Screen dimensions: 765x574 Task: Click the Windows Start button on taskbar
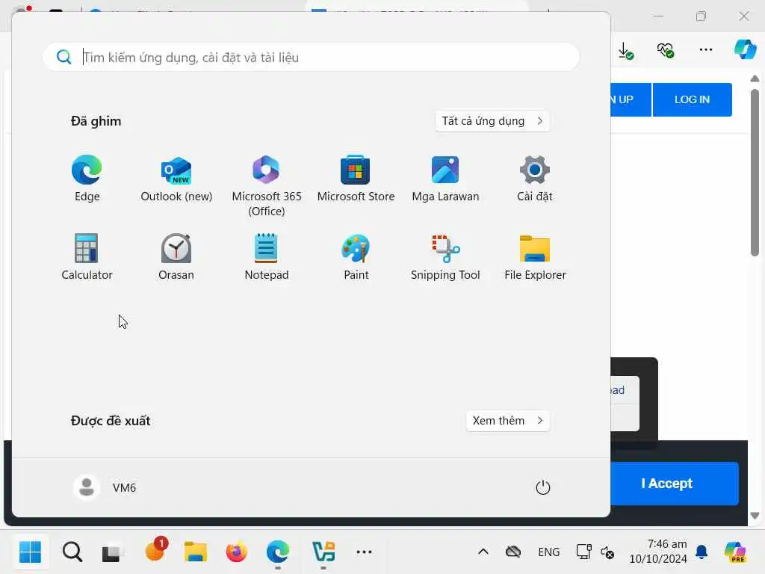point(30,552)
